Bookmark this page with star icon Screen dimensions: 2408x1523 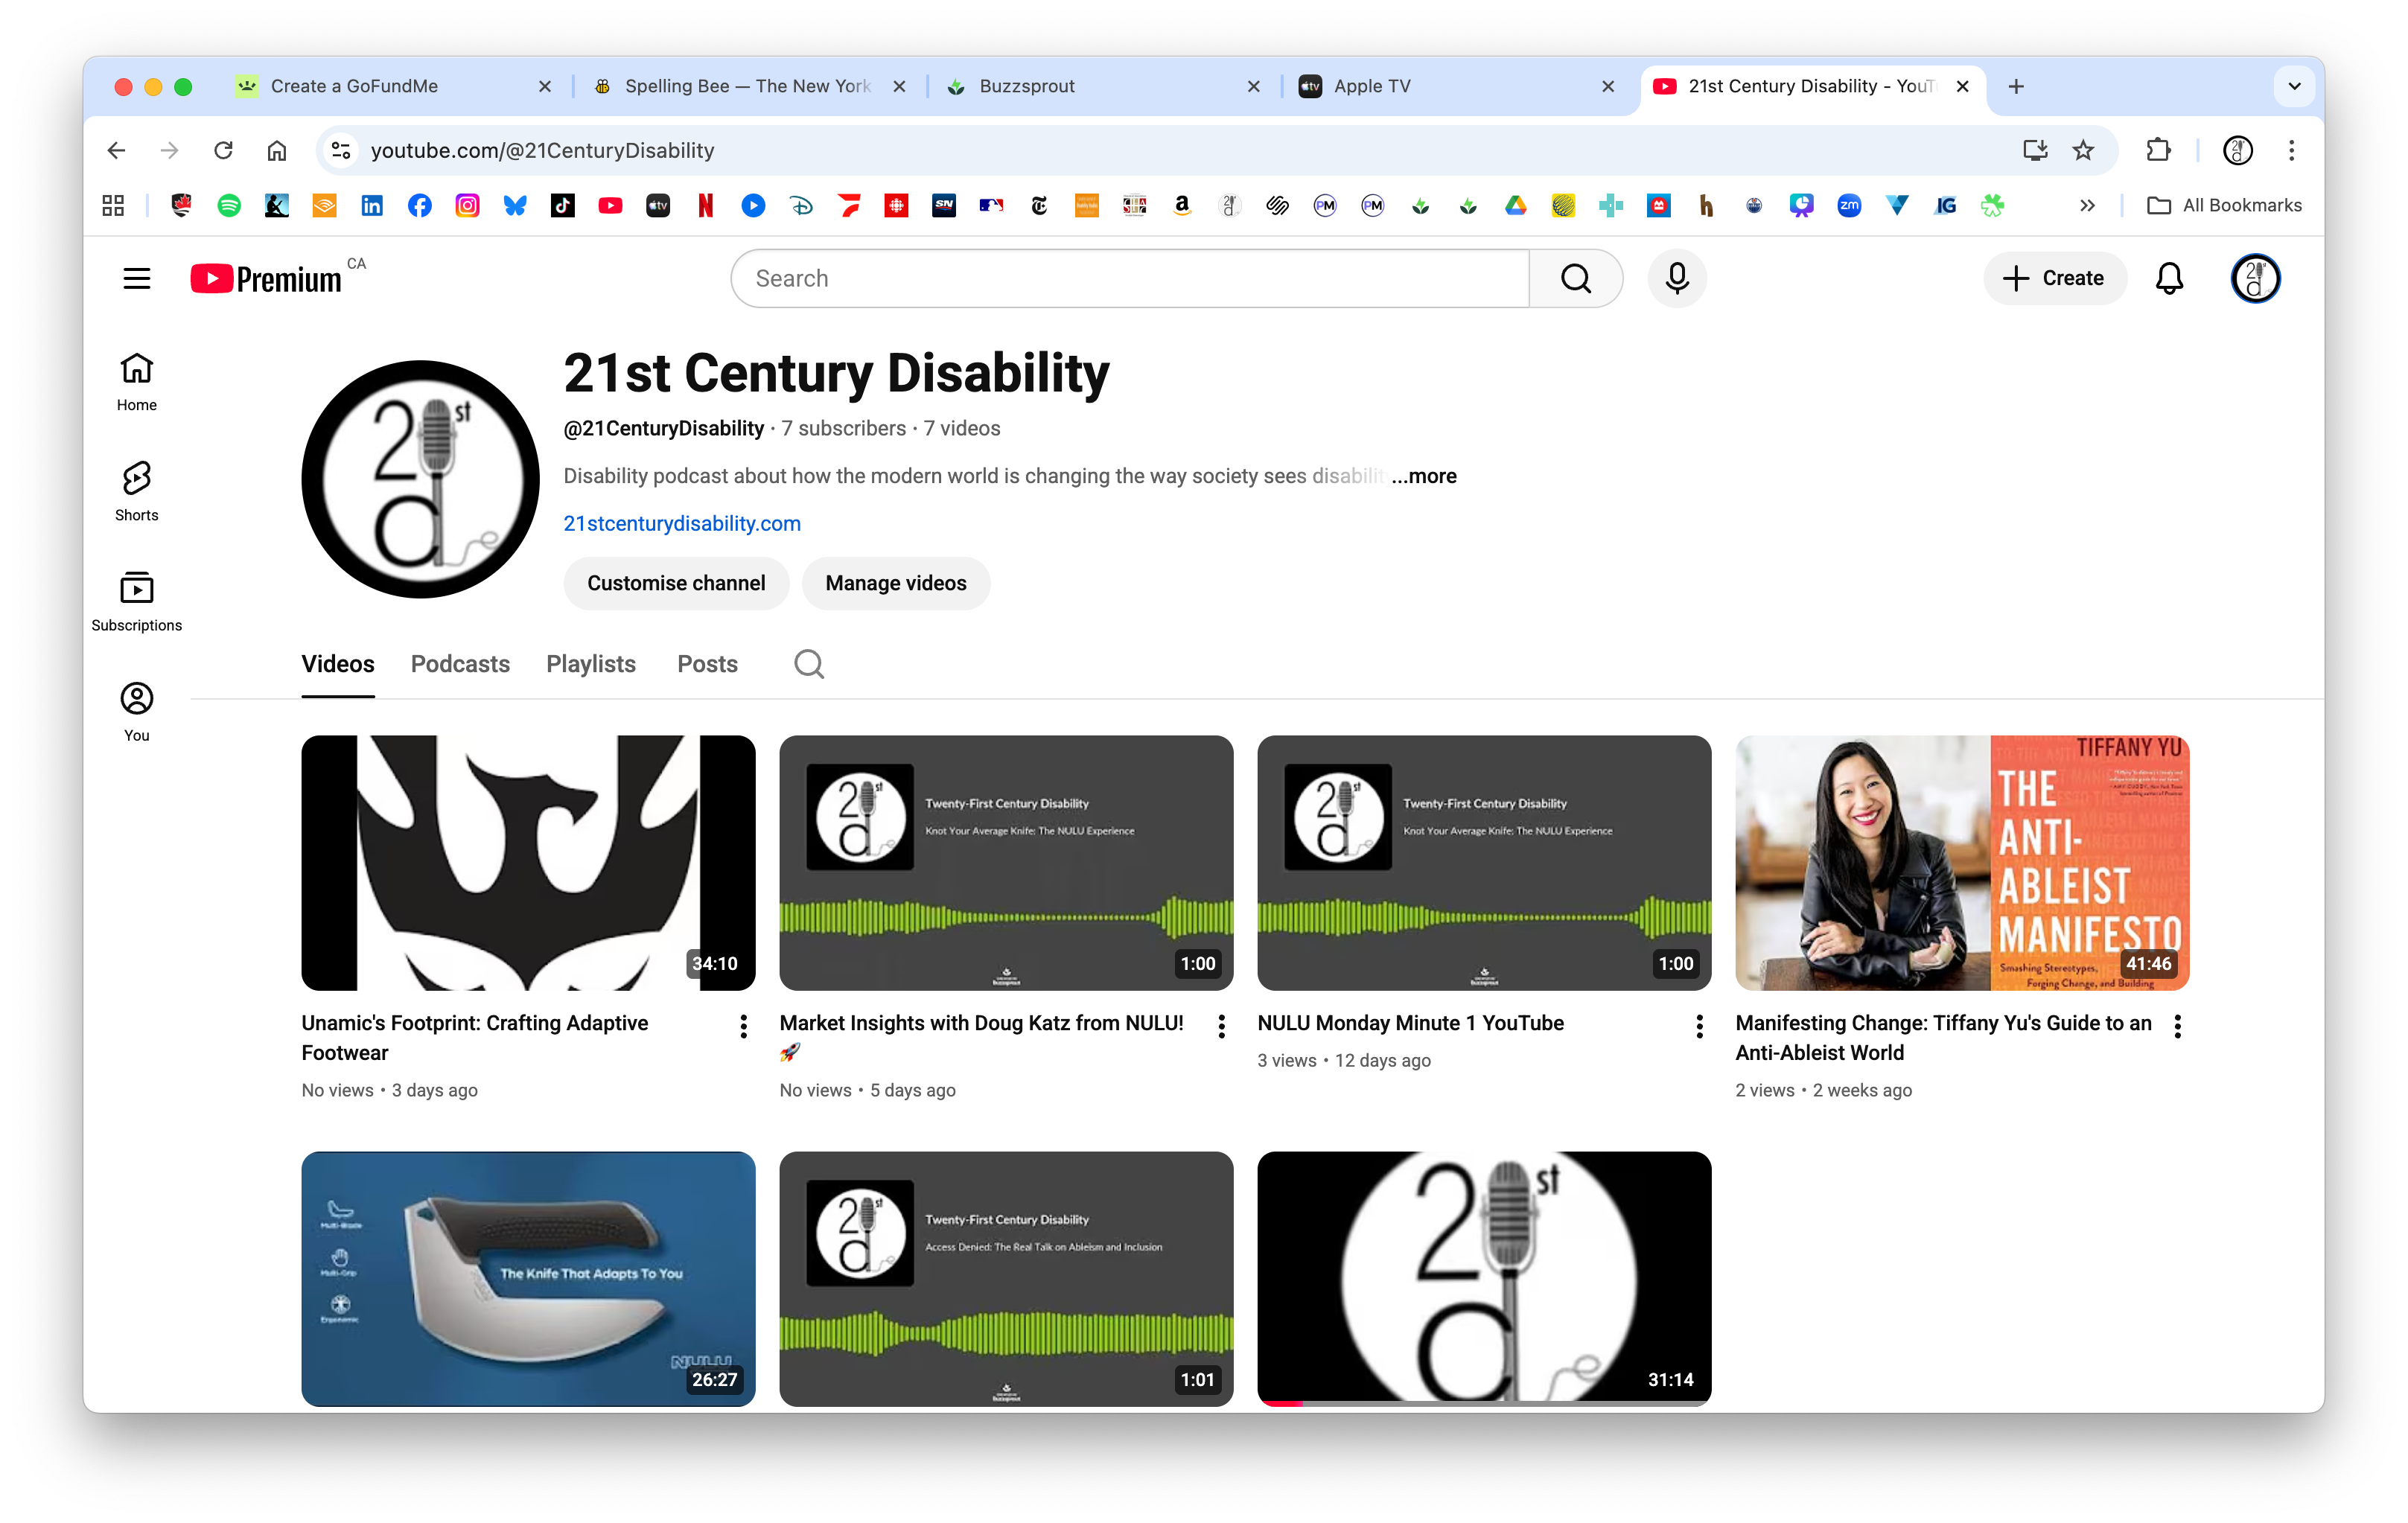(x=2083, y=150)
